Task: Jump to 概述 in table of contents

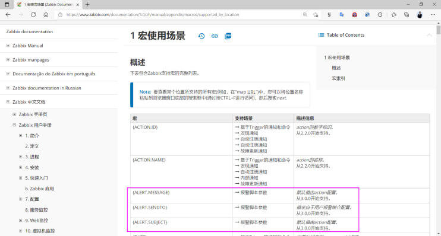Action: 336,68
